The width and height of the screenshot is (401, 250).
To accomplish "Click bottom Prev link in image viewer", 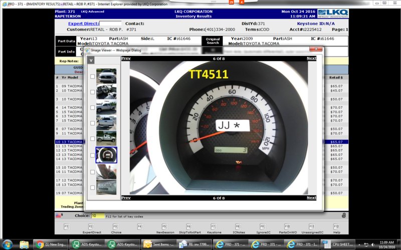I will pyautogui.click(x=126, y=197).
